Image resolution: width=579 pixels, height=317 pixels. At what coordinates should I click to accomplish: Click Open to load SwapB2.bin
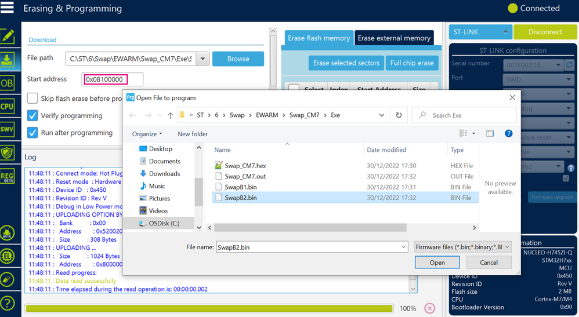[x=437, y=263]
